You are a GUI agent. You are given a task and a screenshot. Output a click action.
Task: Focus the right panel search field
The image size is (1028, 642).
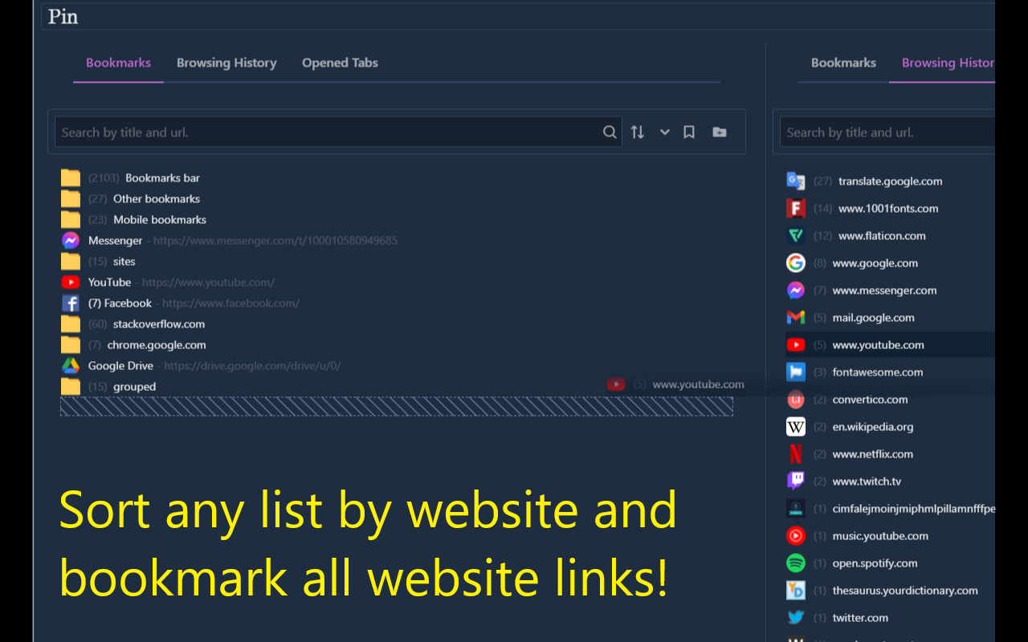[887, 132]
